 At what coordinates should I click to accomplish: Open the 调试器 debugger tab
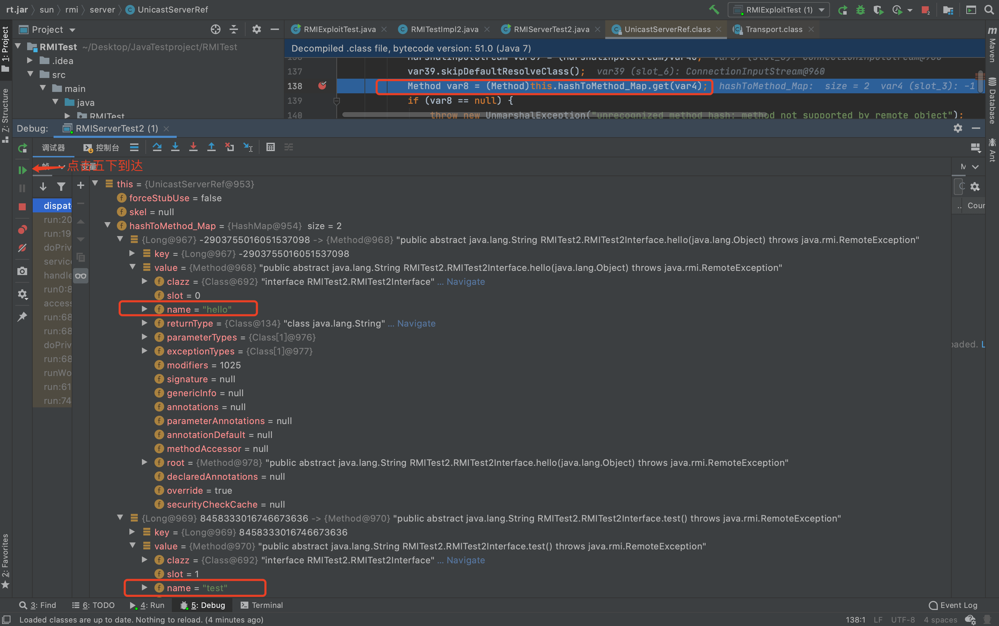tap(53, 148)
